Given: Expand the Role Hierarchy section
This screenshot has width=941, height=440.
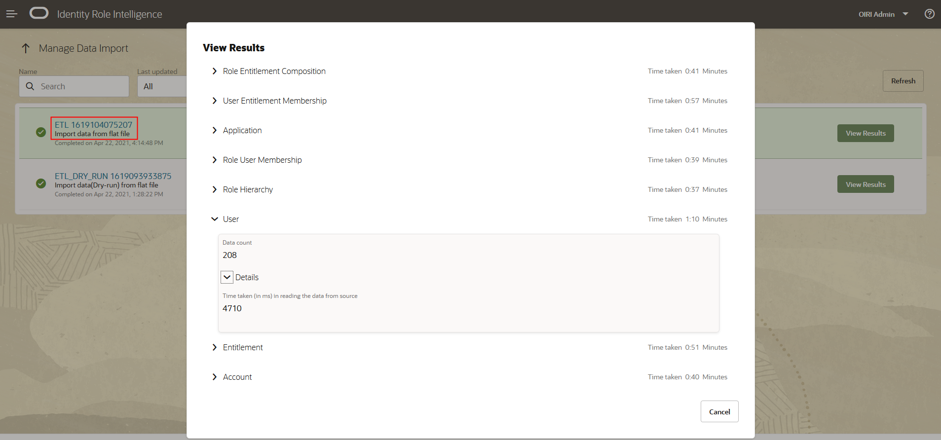Looking at the screenshot, I should point(215,189).
